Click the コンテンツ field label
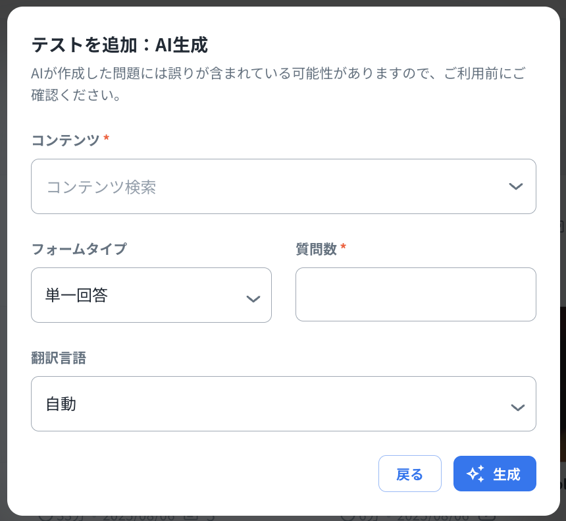Image resolution: width=566 pixels, height=521 pixels. pyautogui.click(x=65, y=140)
